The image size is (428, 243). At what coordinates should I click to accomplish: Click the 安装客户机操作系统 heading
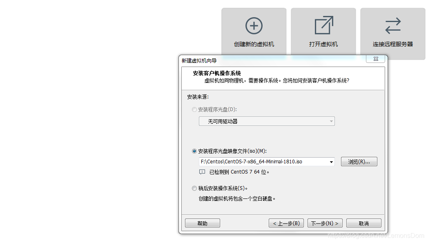217,73
